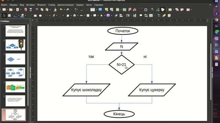Select the Curve pencil tool

[54, 15]
